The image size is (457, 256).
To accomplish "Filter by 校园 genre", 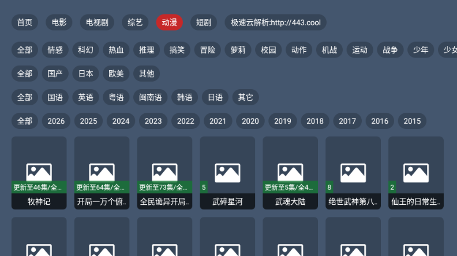I will click(x=268, y=50).
